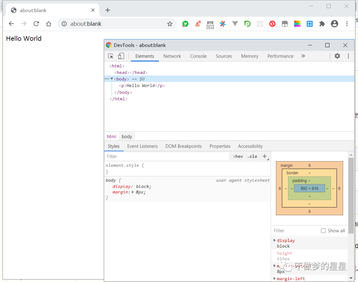Image resolution: width=358 pixels, height=282 pixels.
Task: Click the scroll down arrow in computed pane
Action: (351, 278)
